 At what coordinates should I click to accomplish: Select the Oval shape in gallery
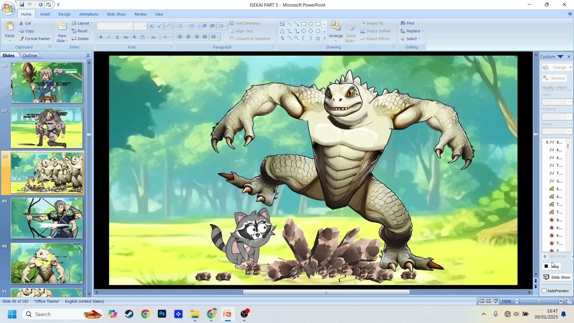311,24
